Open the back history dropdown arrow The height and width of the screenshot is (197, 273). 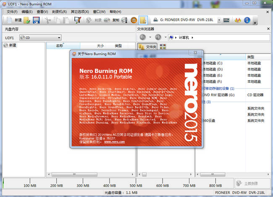(x=150, y=37)
